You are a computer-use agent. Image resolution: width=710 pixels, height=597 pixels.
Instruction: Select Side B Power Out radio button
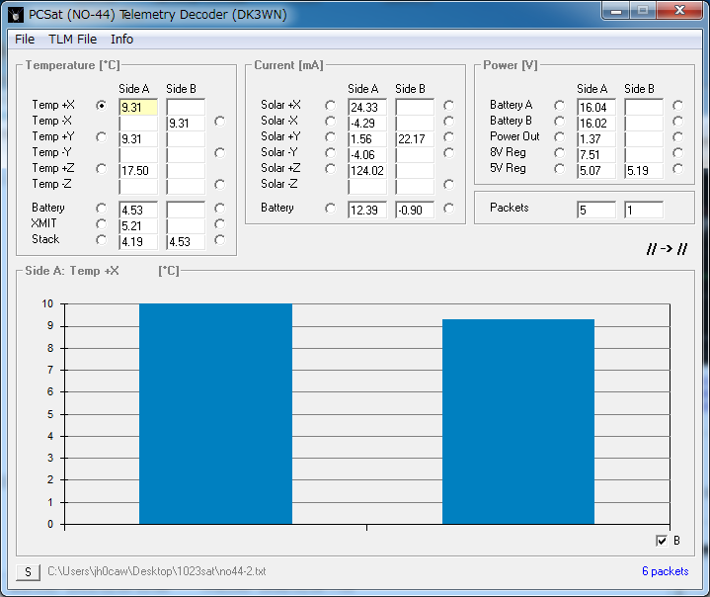pyautogui.click(x=677, y=137)
